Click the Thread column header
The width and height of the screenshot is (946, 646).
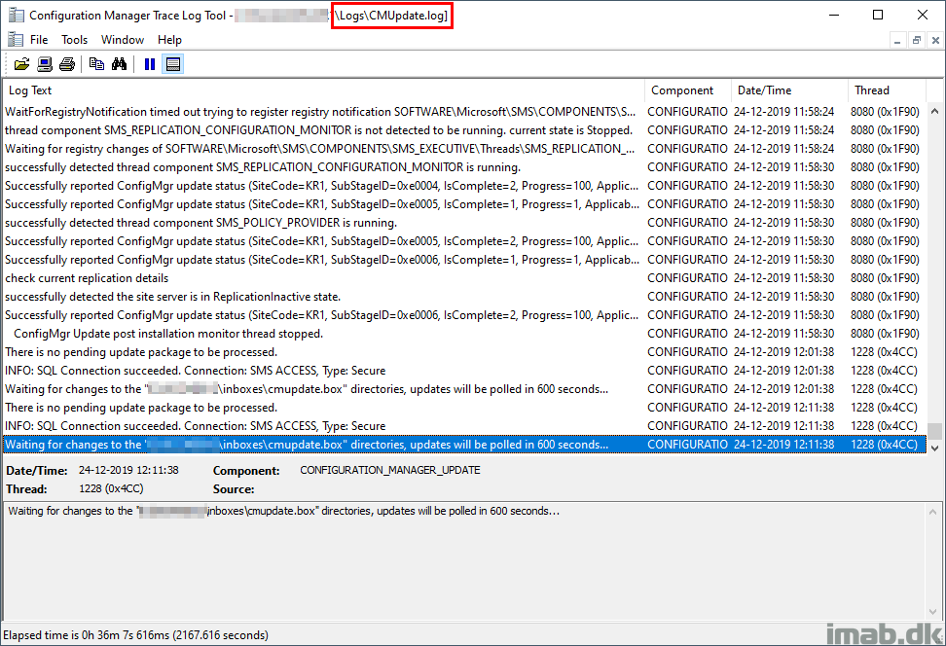pyautogui.click(x=887, y=90)
